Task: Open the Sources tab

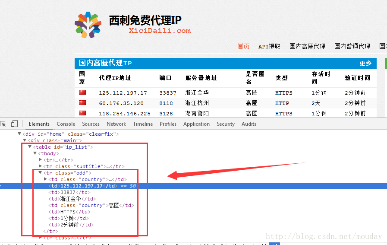Action: 91,124
